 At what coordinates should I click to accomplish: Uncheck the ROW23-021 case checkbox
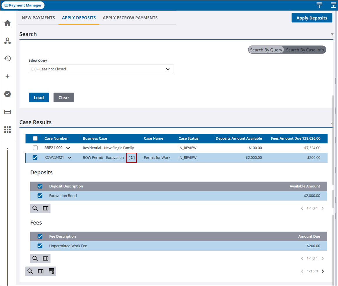(x=35, y=158)
